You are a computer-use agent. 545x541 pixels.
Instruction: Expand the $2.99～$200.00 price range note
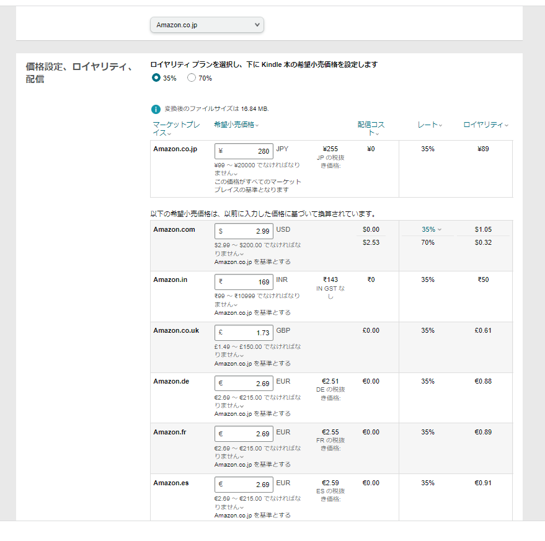pyautogui.click(x=257, y=249)
